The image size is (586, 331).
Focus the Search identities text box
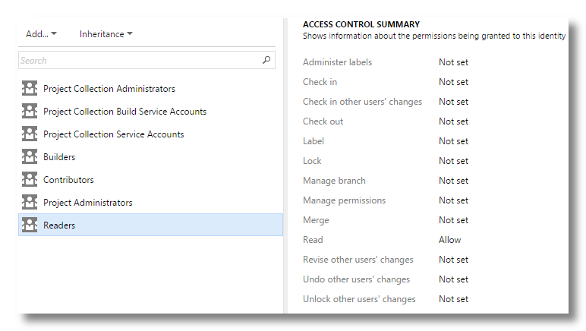point(137,60)
